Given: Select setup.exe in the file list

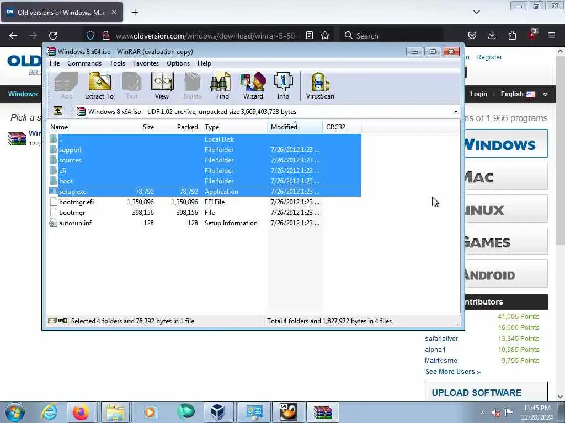Looking at the screenshot, I should pos(204,191).
